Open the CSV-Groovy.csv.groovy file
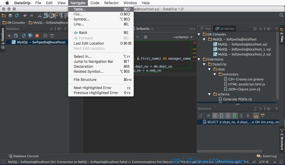 click(244, 79)
